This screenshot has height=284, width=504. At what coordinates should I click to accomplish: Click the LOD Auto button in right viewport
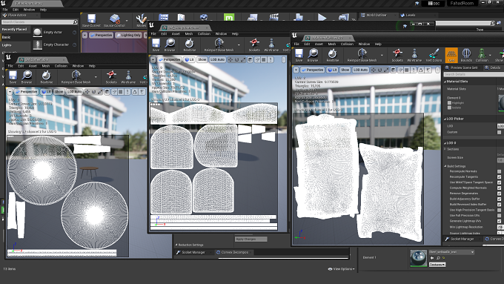pyautogui.click(x=360, y=70)
